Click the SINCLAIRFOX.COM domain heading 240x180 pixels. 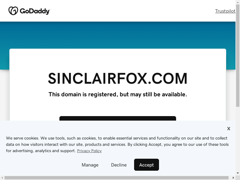point(118,79)
